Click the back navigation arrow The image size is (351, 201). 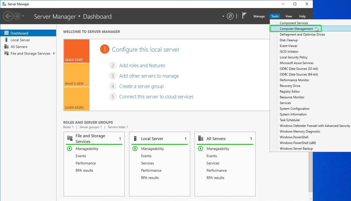[x=8, y=16]
